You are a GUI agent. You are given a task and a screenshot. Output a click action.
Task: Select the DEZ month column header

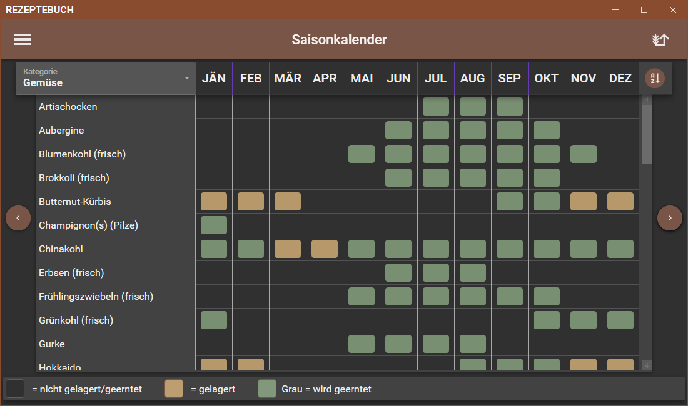pos(620,79)
